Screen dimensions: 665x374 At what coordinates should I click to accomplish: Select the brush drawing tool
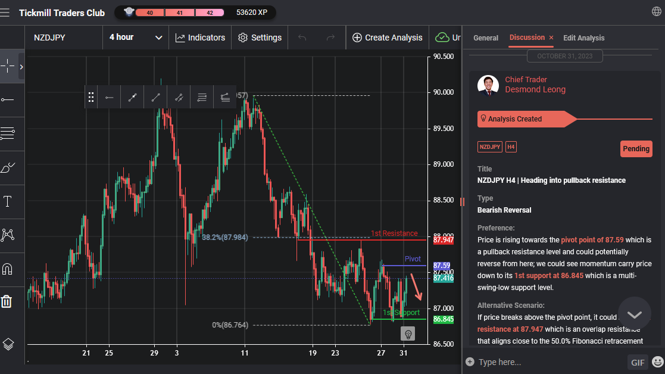pyautogui.click(x=8, y=167)
